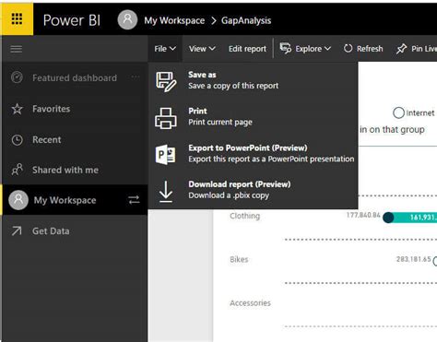Open Recent in navigation
Screen dimensions: 437x342
coord(47,140)
